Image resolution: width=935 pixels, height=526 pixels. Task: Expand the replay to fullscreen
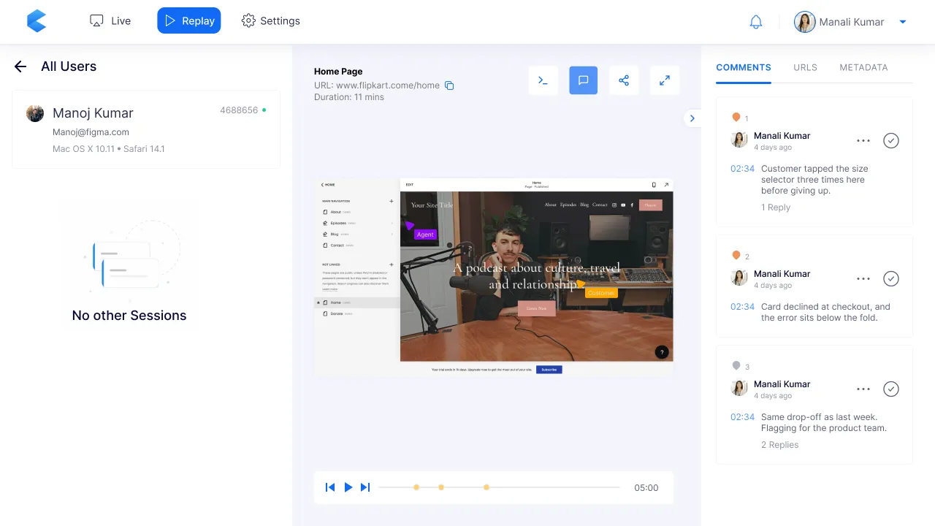pos(665,80)
